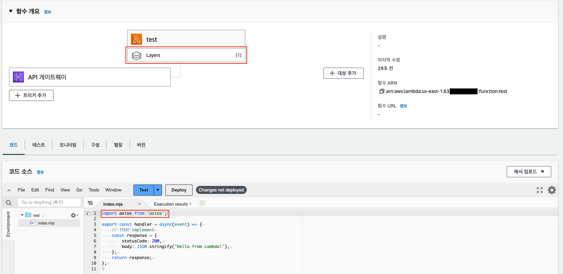Viewport: 563px width, 274px height.
Task: Click the API Gateway icon
Action: point(18,77)
